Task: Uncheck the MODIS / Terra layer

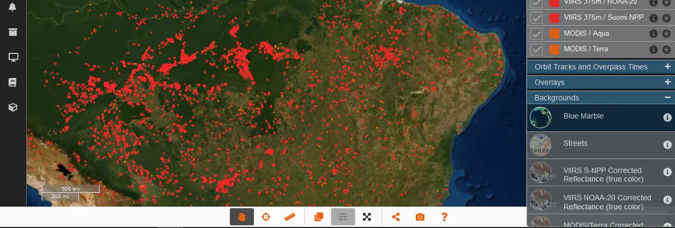Action: [537, 49]
